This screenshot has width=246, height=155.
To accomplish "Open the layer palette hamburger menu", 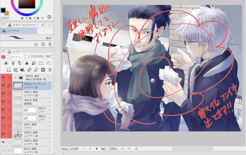I will [3, 51].
